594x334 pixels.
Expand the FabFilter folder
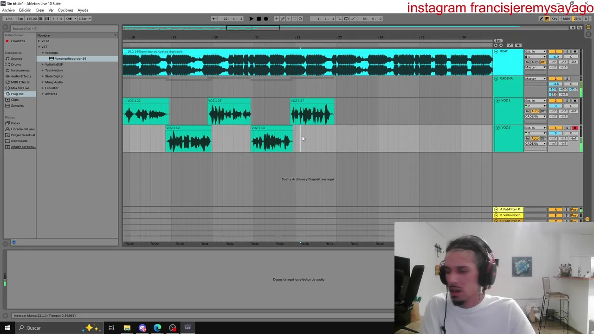pyautogui.click(x=43, y=88)
